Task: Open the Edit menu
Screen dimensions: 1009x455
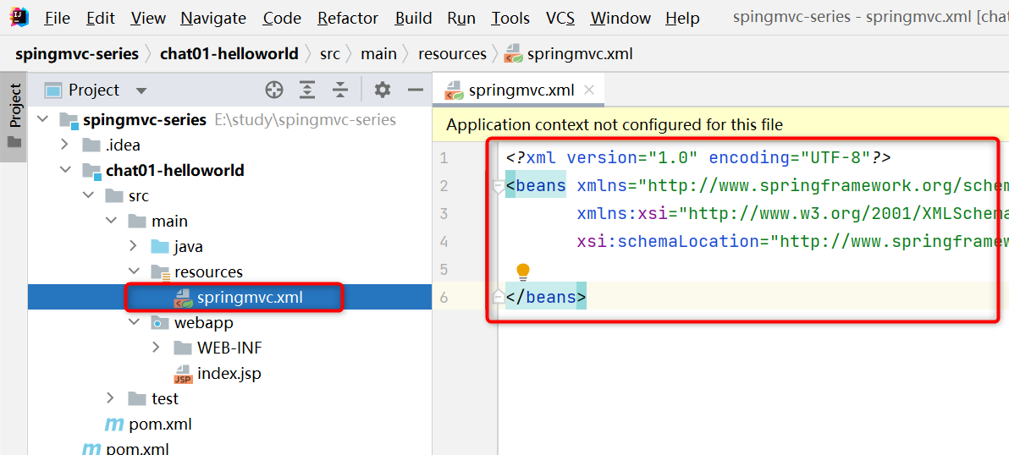Action: point(101,18)
